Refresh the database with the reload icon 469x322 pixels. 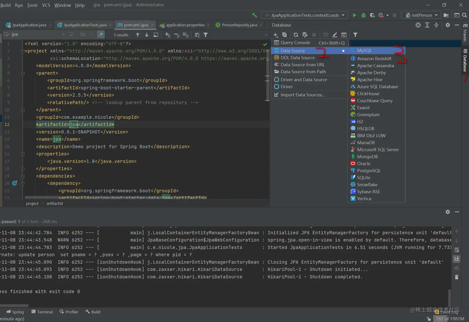point(296,35)
